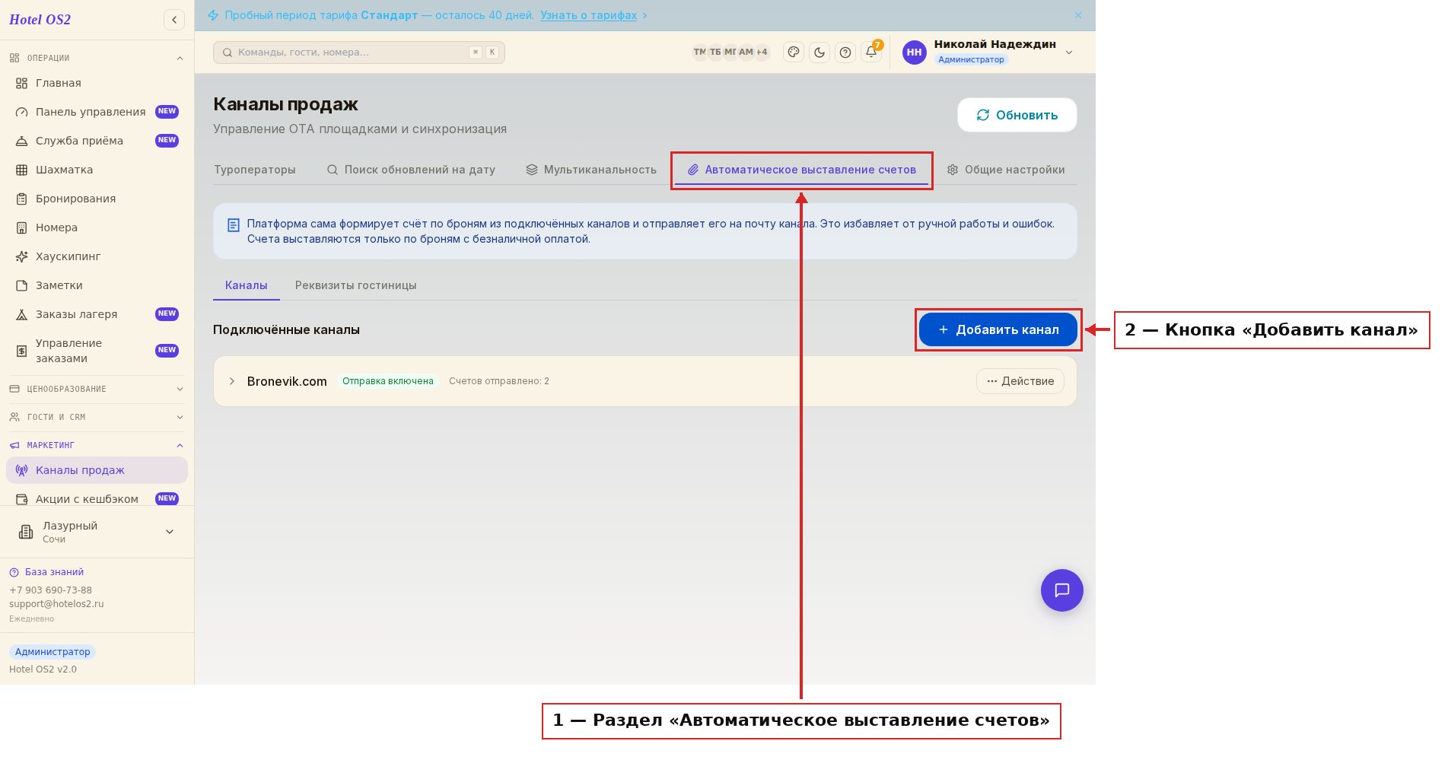Viewport: 1448px width, 757px height.
Task: Click the Хаускипинг sparkle icon
Action: (22, 256)
